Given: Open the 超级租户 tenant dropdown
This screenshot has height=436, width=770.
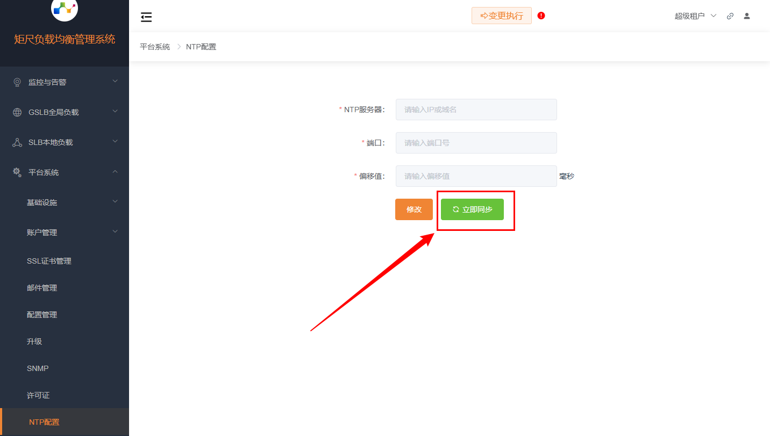Looking at the screenshot, I should click(x=695, y=16).
